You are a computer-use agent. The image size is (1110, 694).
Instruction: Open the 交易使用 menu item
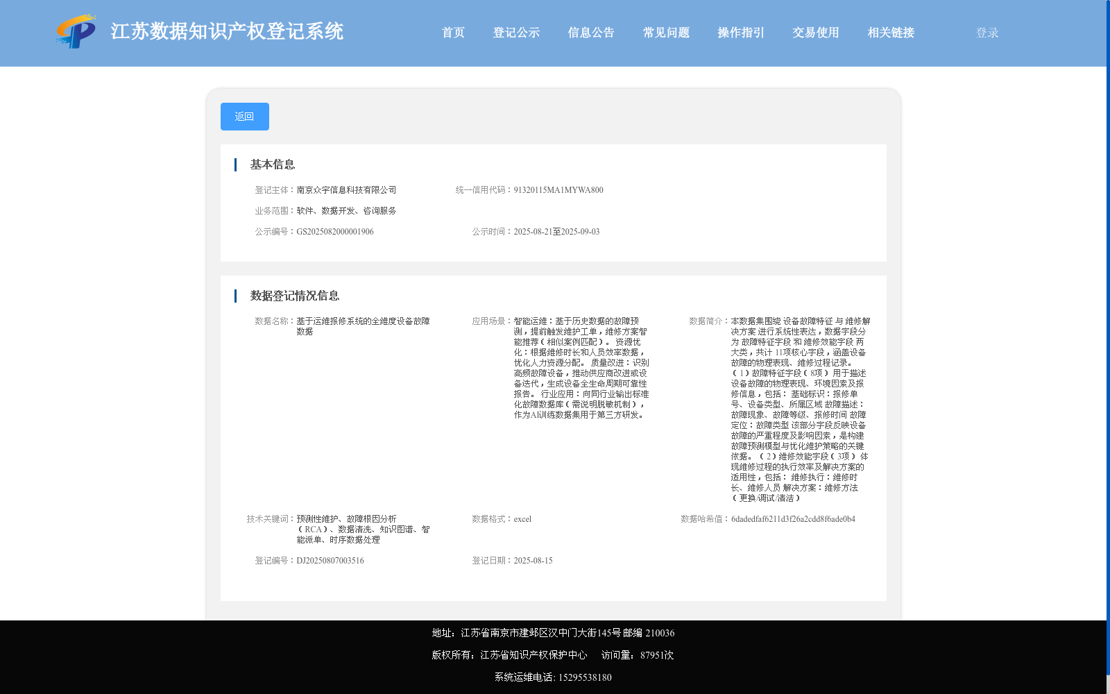(x=816, y=33)
